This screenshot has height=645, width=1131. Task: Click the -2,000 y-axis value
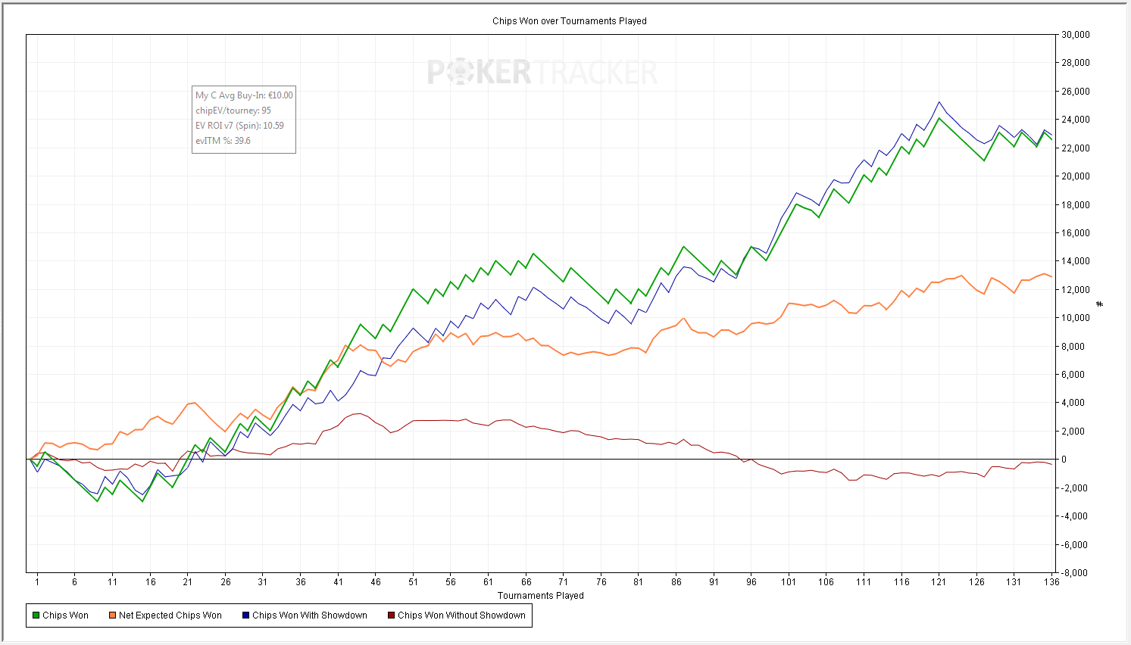1076,488
